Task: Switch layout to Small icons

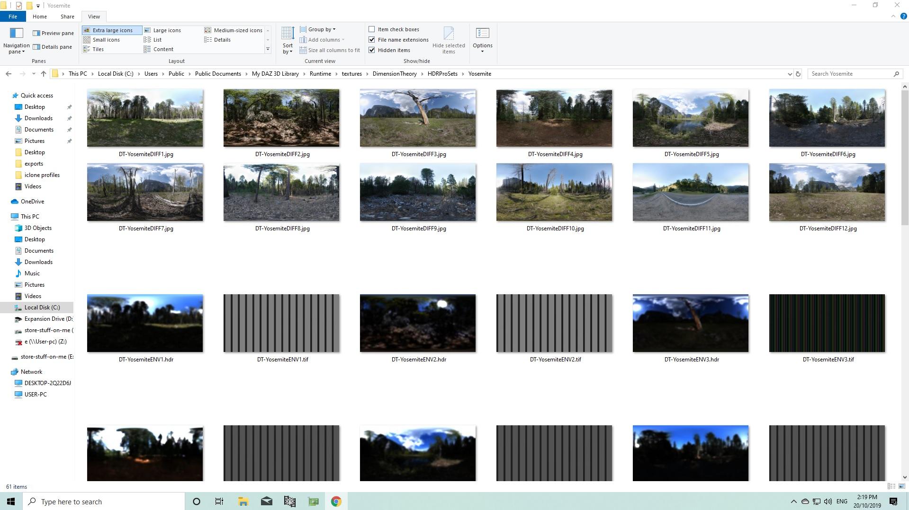Action: (x=101, y=40)
